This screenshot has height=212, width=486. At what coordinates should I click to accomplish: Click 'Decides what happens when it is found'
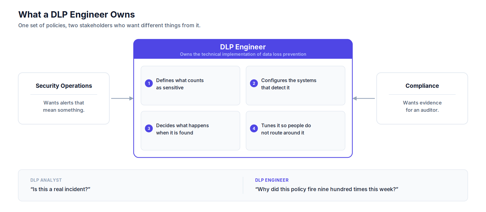point(190,131)
